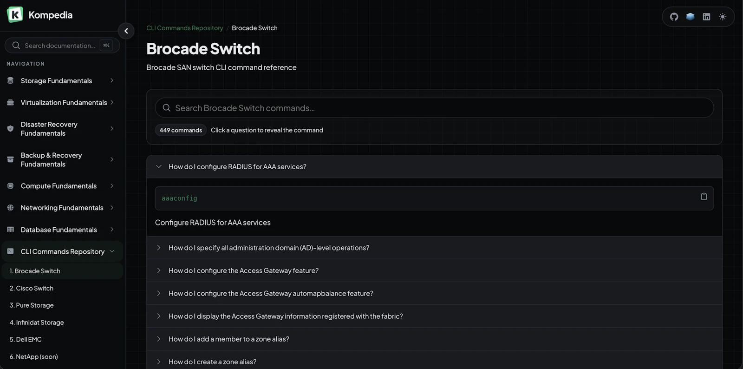
Task: Expand the Access Gateway feature question
Action: [x=434, y=270]
